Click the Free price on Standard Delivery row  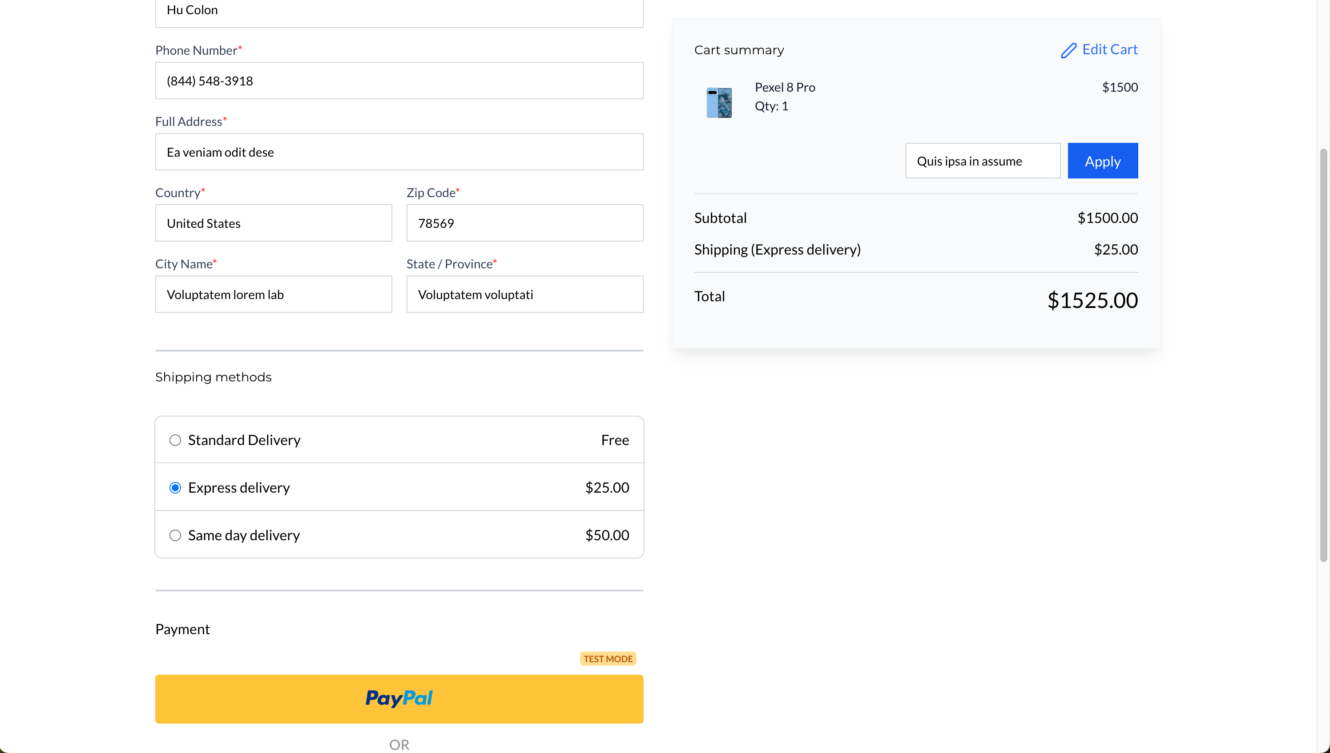coord(615,440)
